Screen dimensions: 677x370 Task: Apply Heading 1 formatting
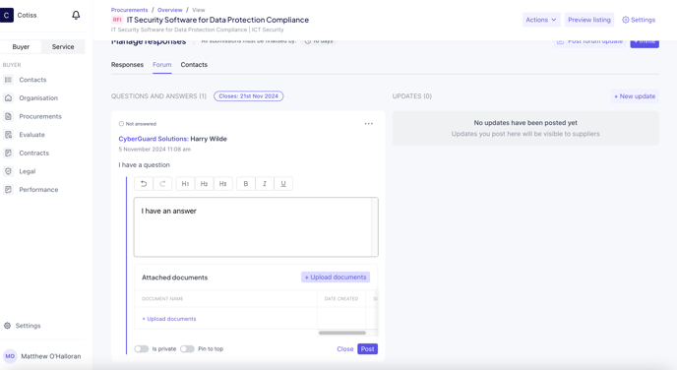pyautogui.click(x=185, y=183)
